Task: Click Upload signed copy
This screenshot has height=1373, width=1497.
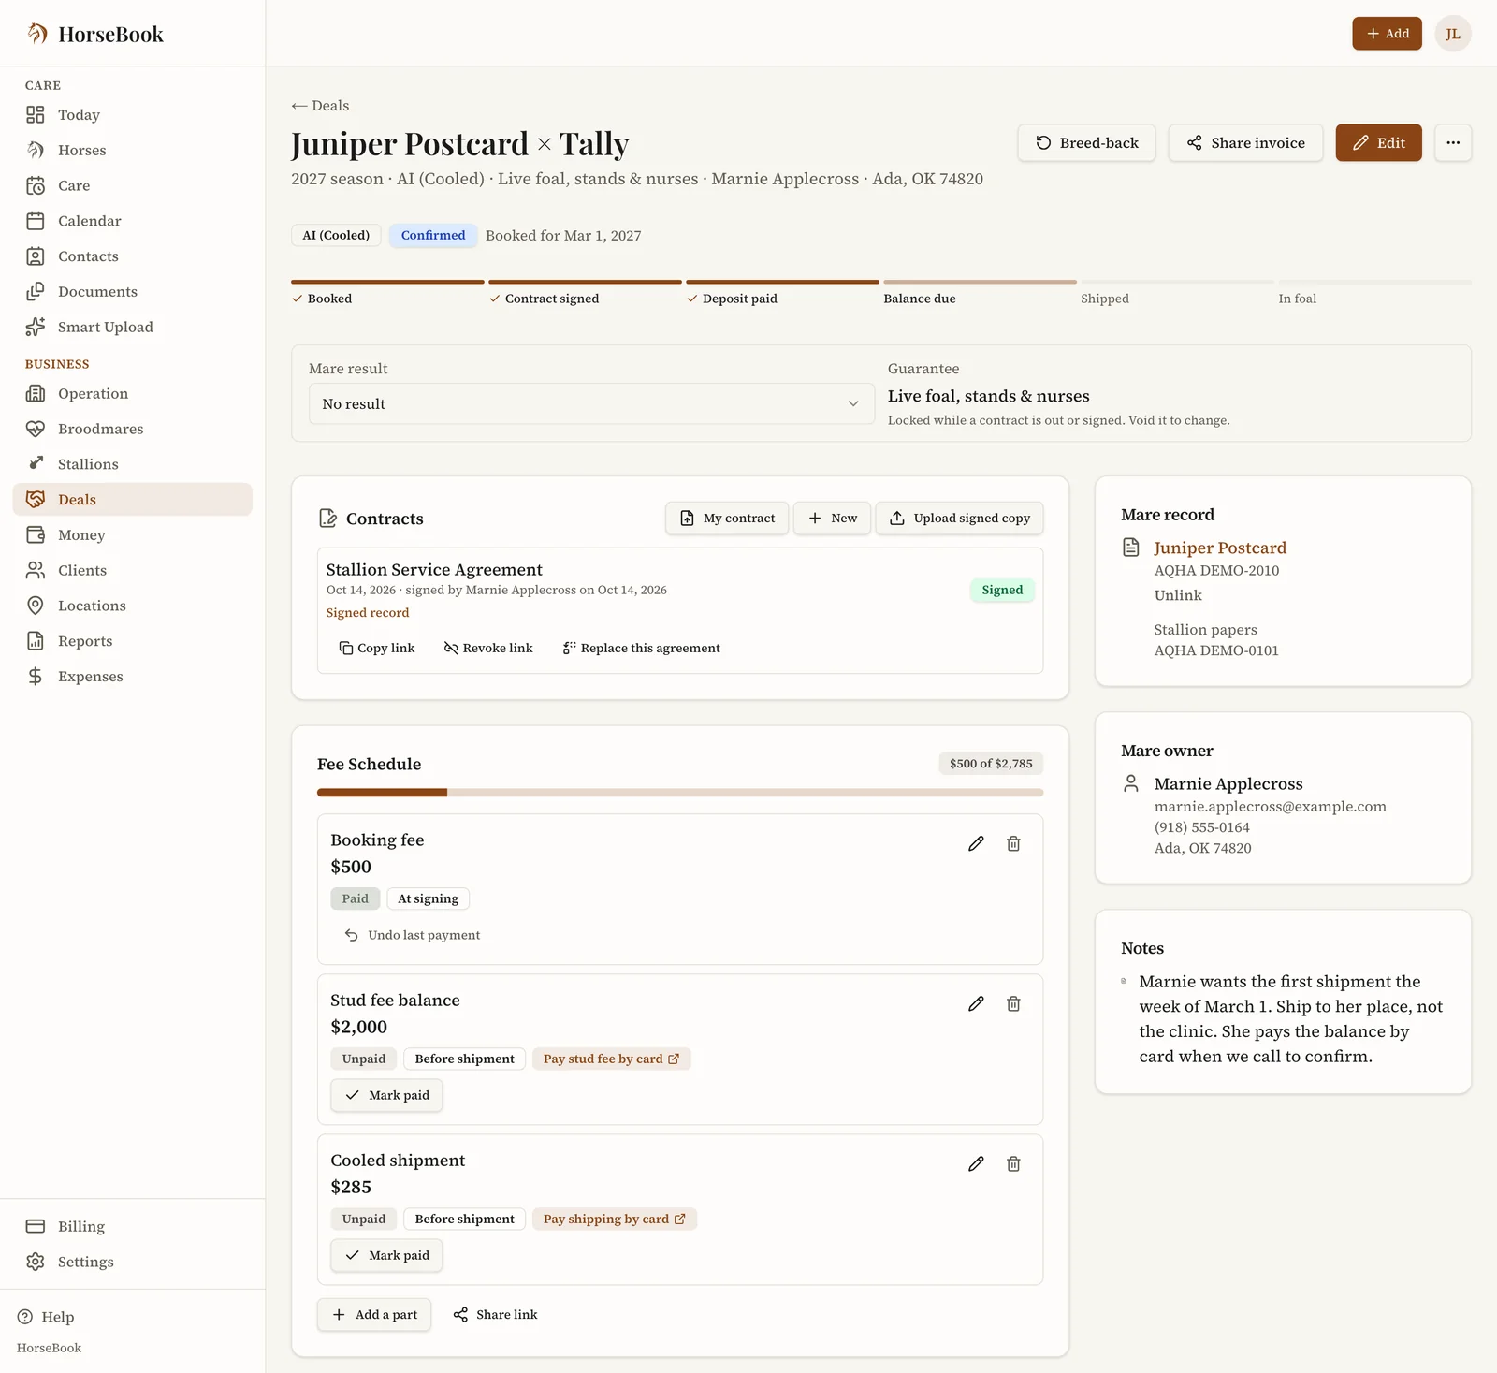Action: (x=959, y=518)
